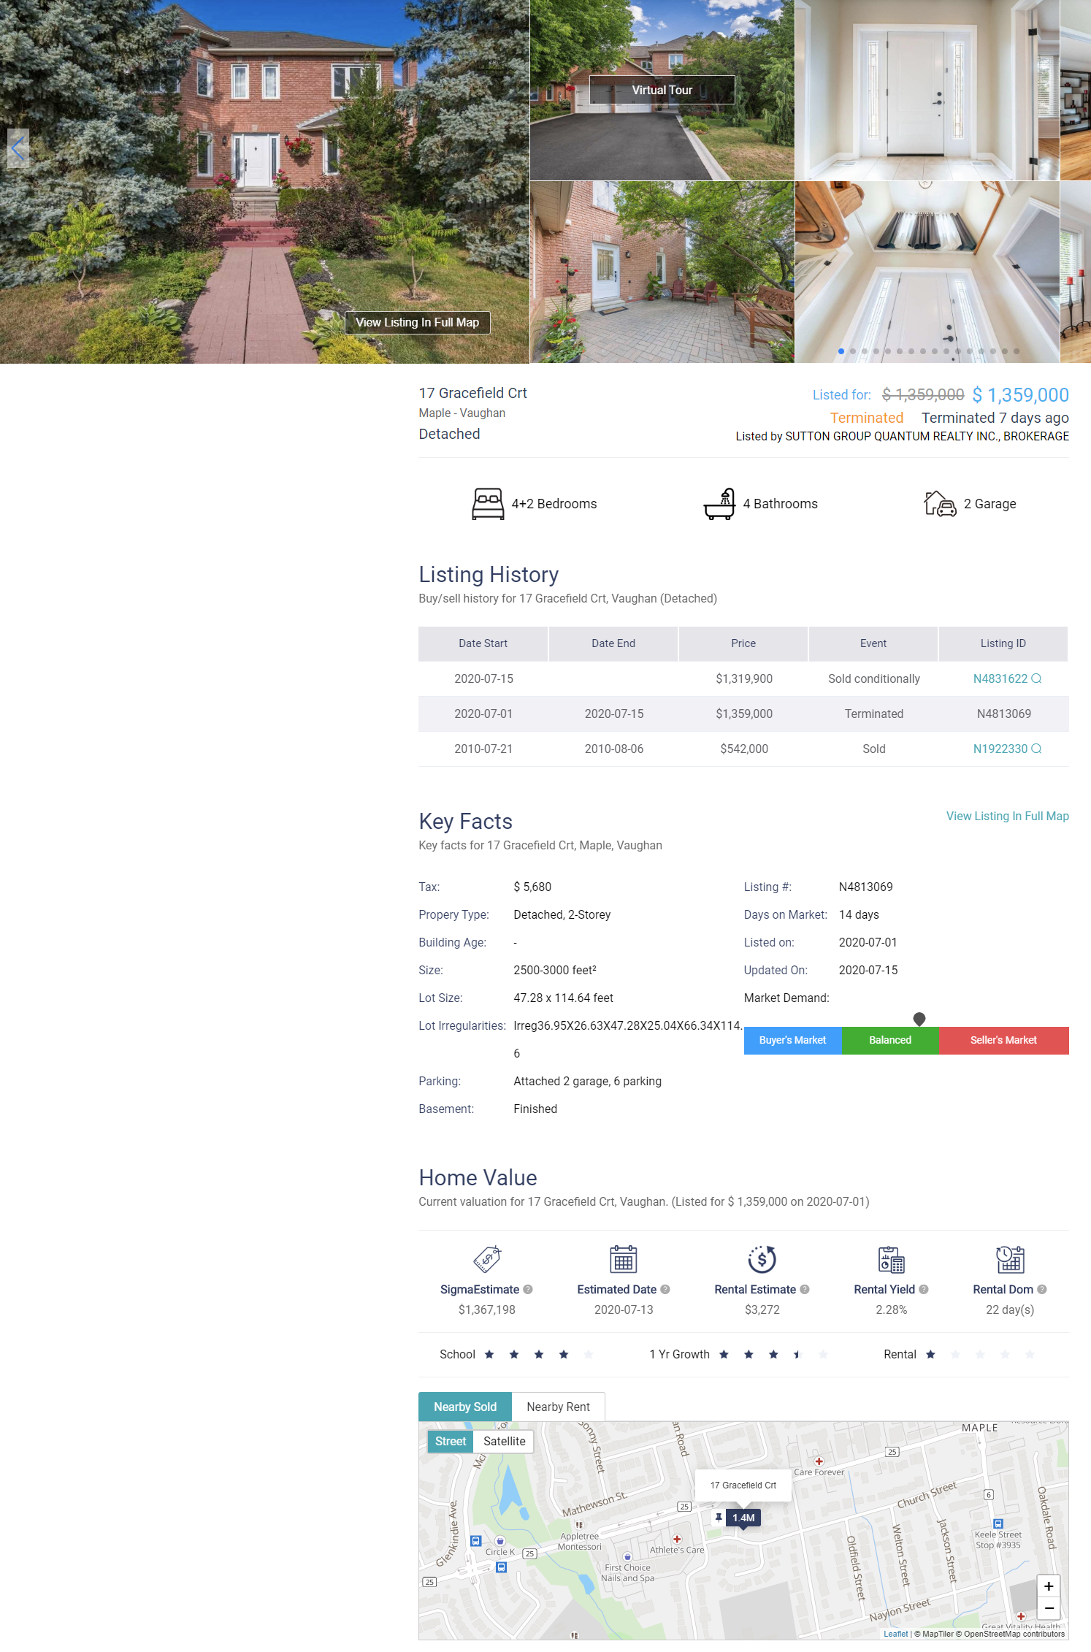Click the pin icon beside the 1.4M marker
This screenshot has height=1652, width=1091.
(719, 1518)
